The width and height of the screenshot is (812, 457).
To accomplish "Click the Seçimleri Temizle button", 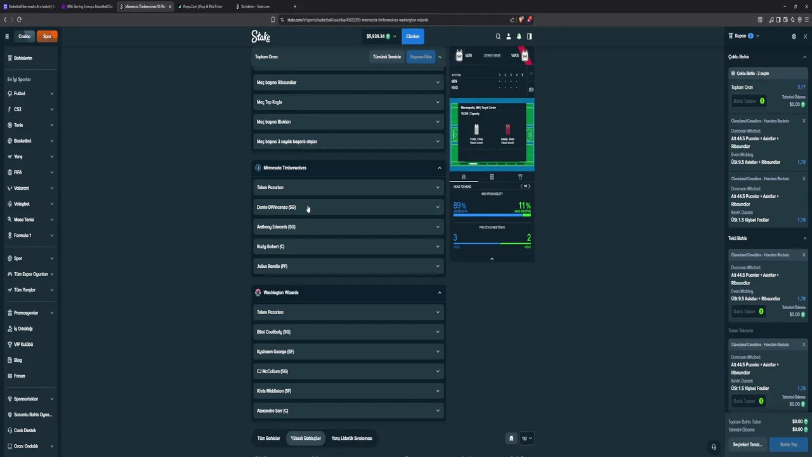I will click(747, 444).
